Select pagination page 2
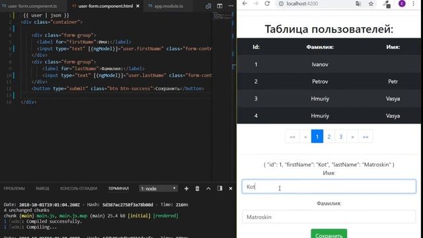The width and height of the screenshot is (423, 238). [329, 137]
